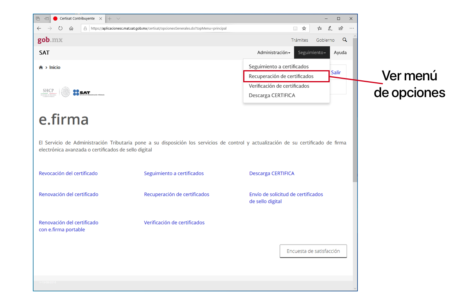The image size is (463, 305).
Task: Open the Ayuda menu item
Action: tap(340, 53)
